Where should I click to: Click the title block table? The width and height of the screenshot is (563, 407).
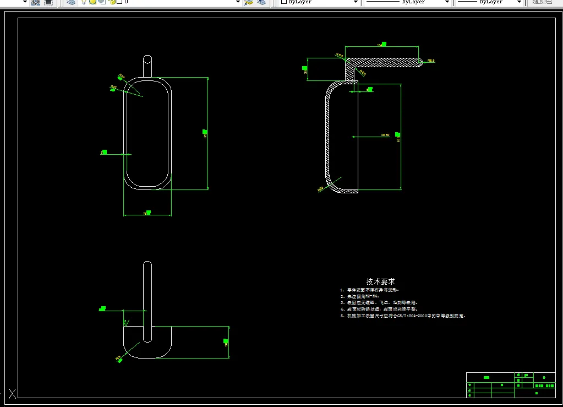511,385
